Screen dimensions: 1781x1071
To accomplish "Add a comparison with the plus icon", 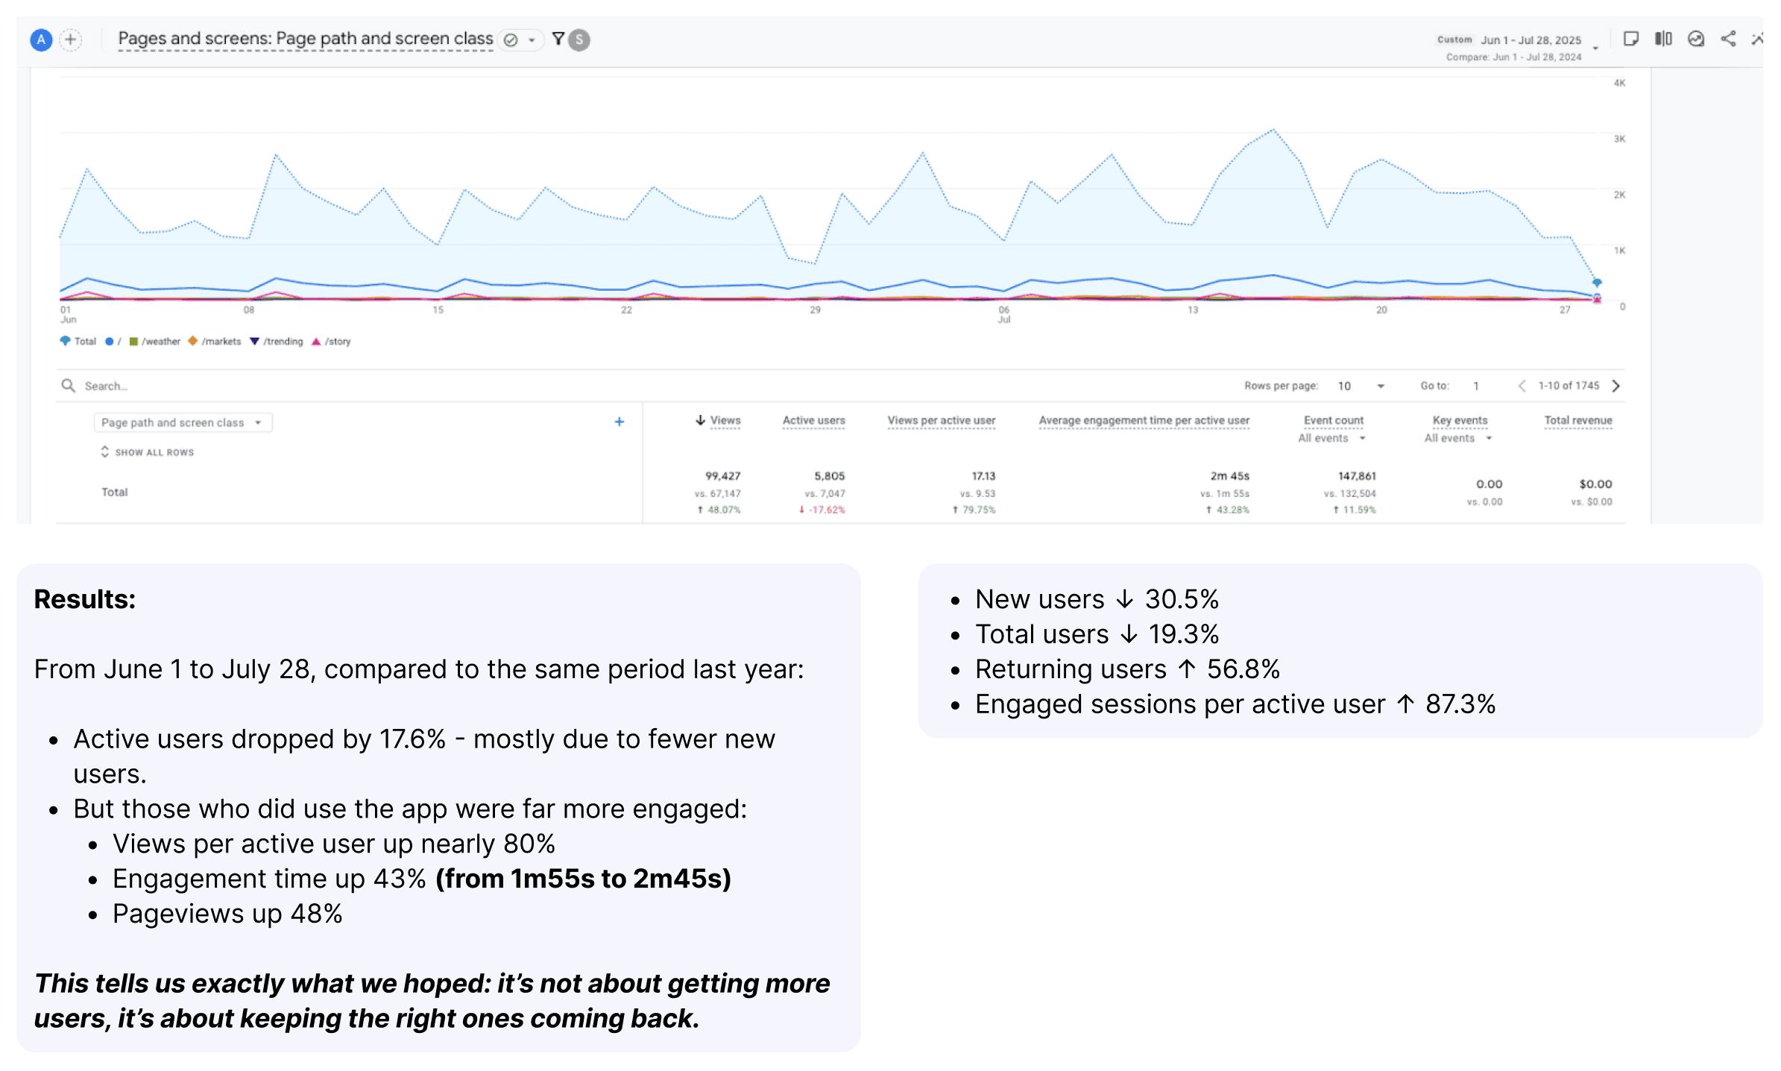I will (x=71, y=40).
